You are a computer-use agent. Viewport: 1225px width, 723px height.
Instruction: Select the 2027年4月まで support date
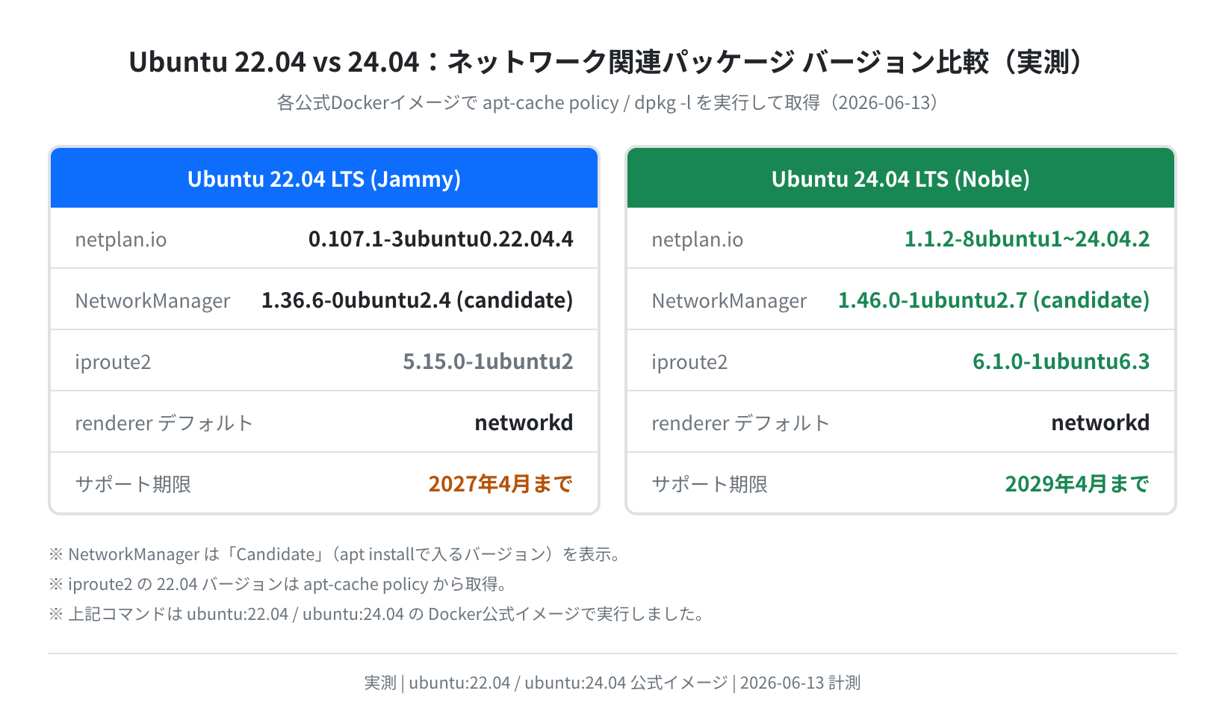pyautogui.click(x=500, y=484)
